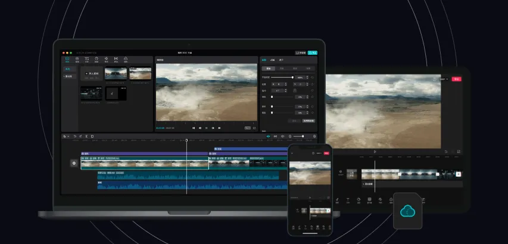This screenshot has height=244, width=508.
Task: Open the Effects sparkle icon in laptop toolbar
Action: pos(106,60)
